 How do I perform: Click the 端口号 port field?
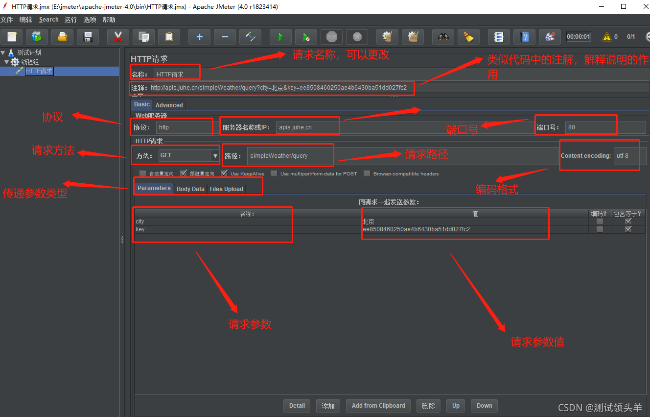[x=605, y=127]
